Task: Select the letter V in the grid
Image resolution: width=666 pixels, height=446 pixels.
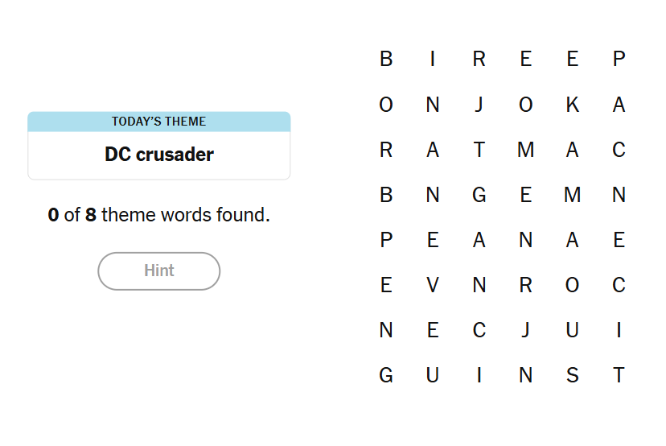Action: click(x=433, y=285)
